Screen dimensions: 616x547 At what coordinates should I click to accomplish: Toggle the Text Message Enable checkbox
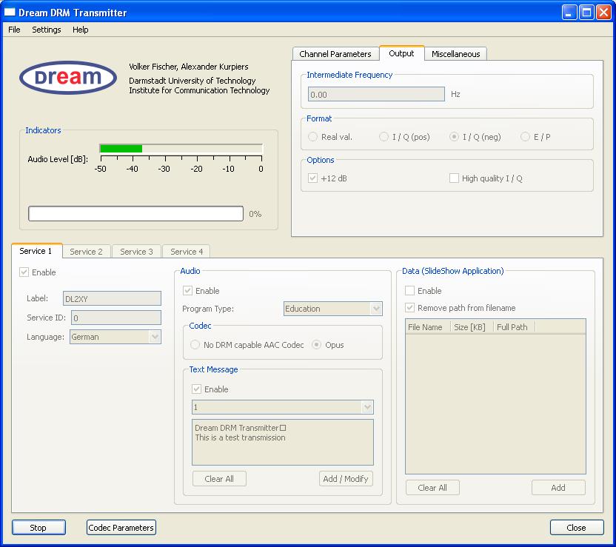click(x=196, y=389)
